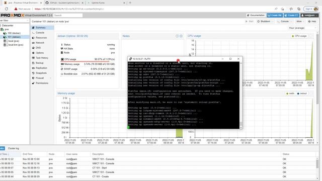This screenshot has height=181, width=322.
Task: Switch to the GitHub browser tab
Action: (x=64, y=3)
